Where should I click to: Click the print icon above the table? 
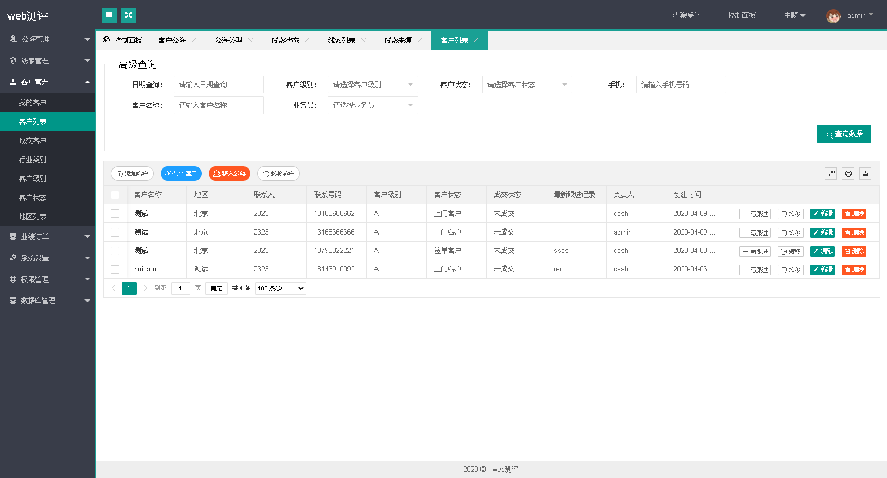[848, 173]
